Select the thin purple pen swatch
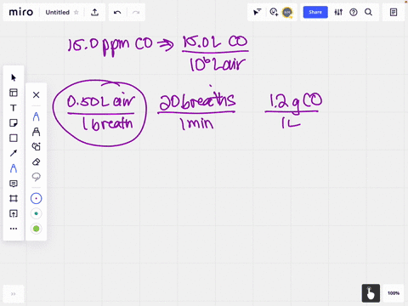408x306 pixels. click(36, 199)
